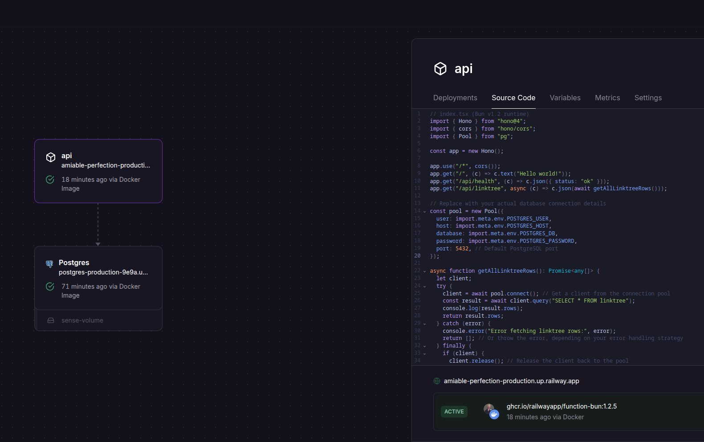Click the 'port: 5432,' code line

[453, 249]
